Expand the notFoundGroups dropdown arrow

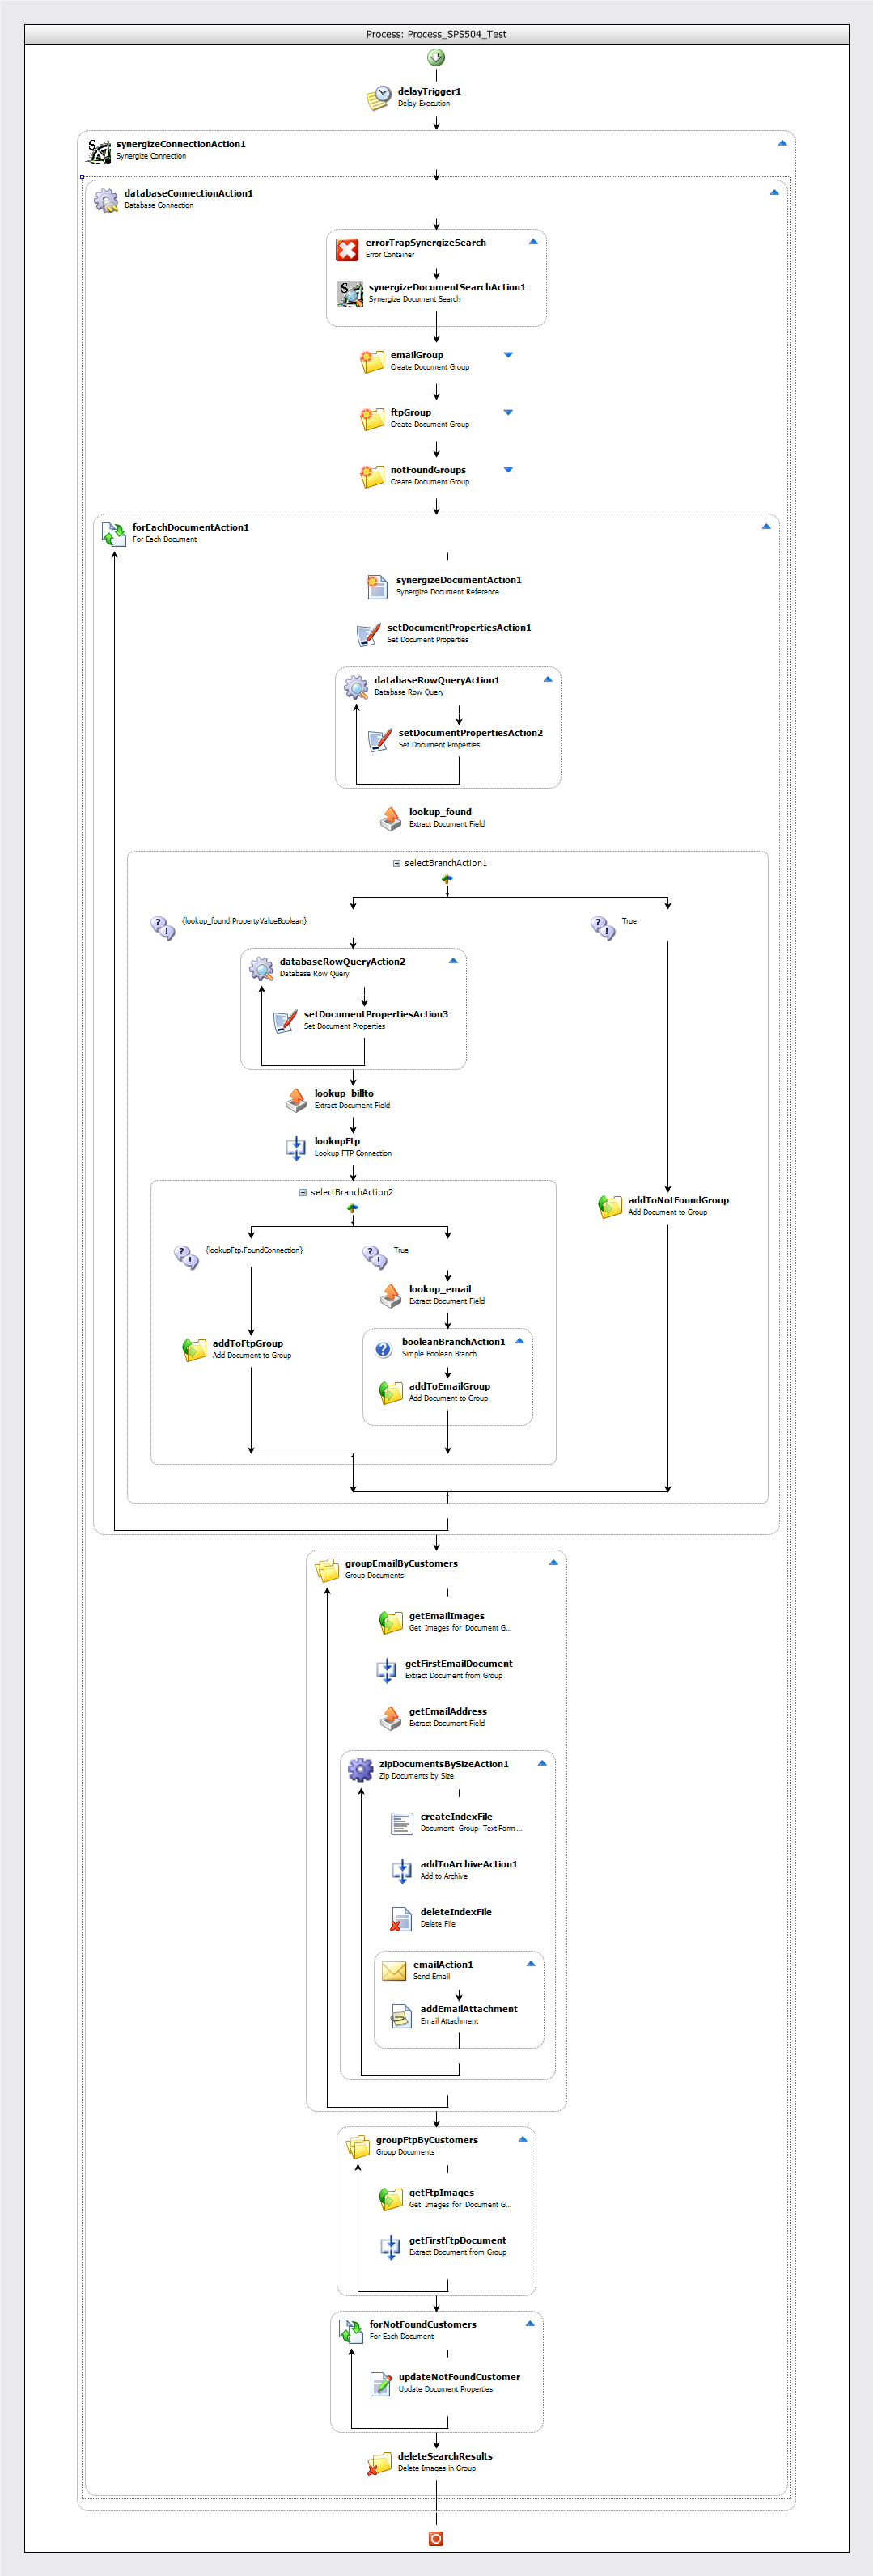point(508,469)
